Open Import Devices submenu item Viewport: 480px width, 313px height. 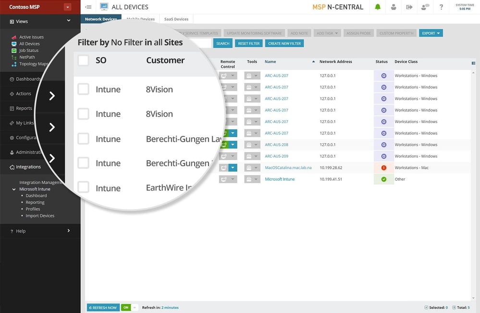point(40,215)
